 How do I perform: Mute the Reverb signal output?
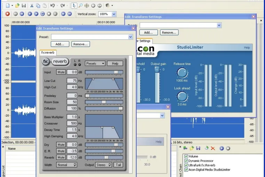pyautogui.click(x=61, y=157)
